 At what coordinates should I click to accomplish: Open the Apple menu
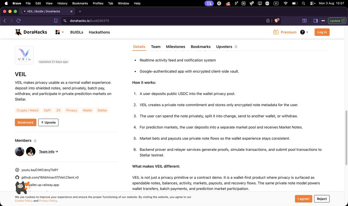coord(6,3)
